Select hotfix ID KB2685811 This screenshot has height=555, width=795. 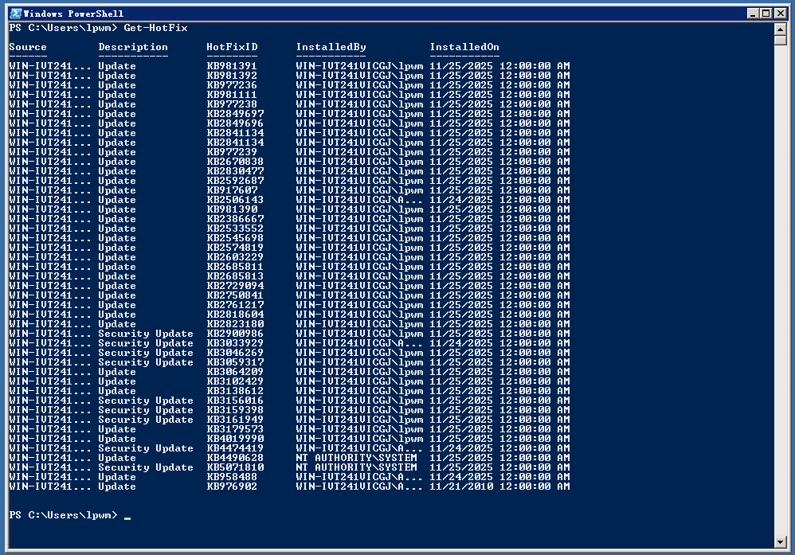point(235,267)
